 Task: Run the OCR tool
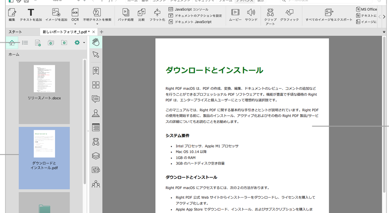click(x=75, y=14)
